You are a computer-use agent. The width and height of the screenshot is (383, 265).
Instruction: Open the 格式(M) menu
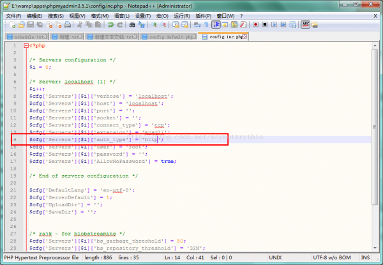(x=100, y=16)
